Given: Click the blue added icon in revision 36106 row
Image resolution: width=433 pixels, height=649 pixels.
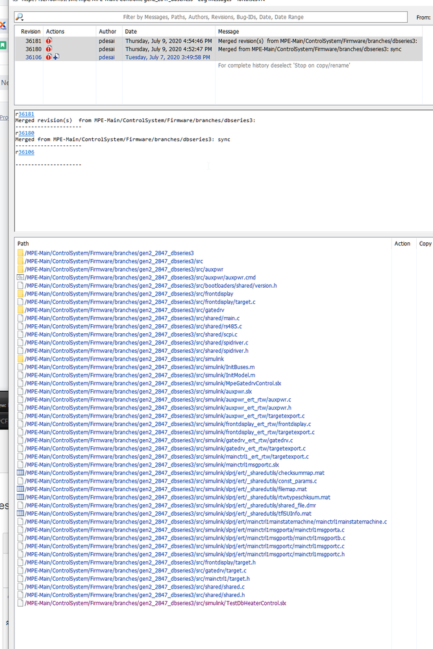Looking at the screenshot, I should pos(56,57).
